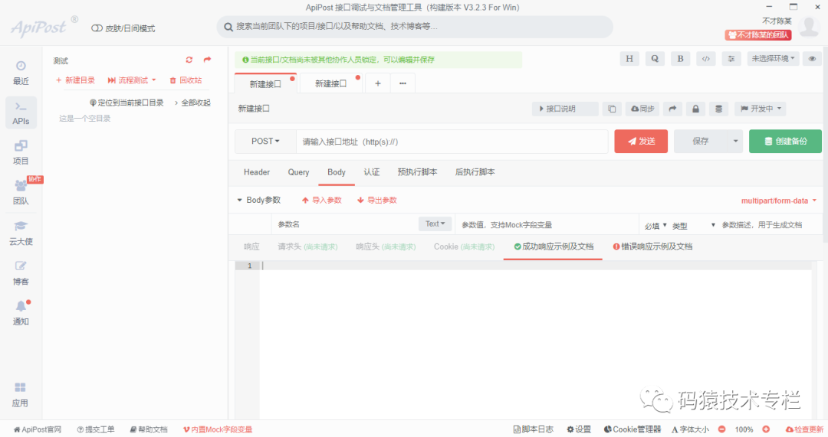Switch to the 认证 tab
Viewport: 828px width, 437px height.
pos(372,172)
